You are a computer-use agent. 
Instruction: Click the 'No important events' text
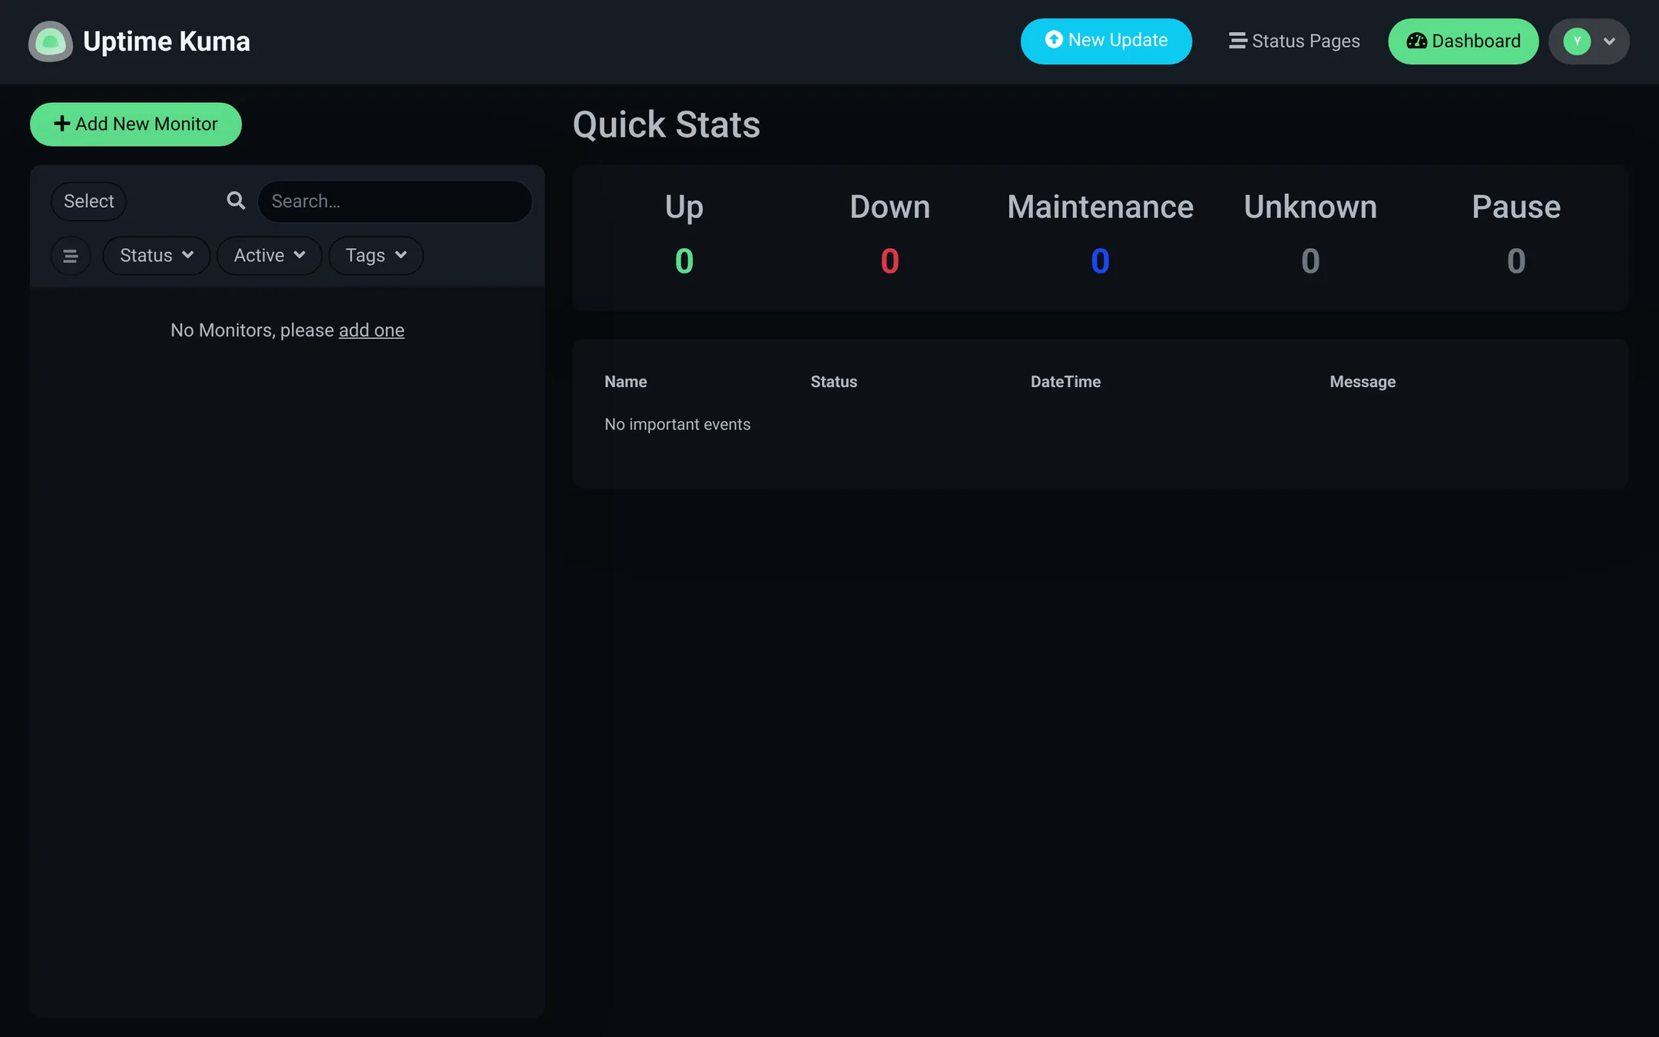click(x=677, y=425)
